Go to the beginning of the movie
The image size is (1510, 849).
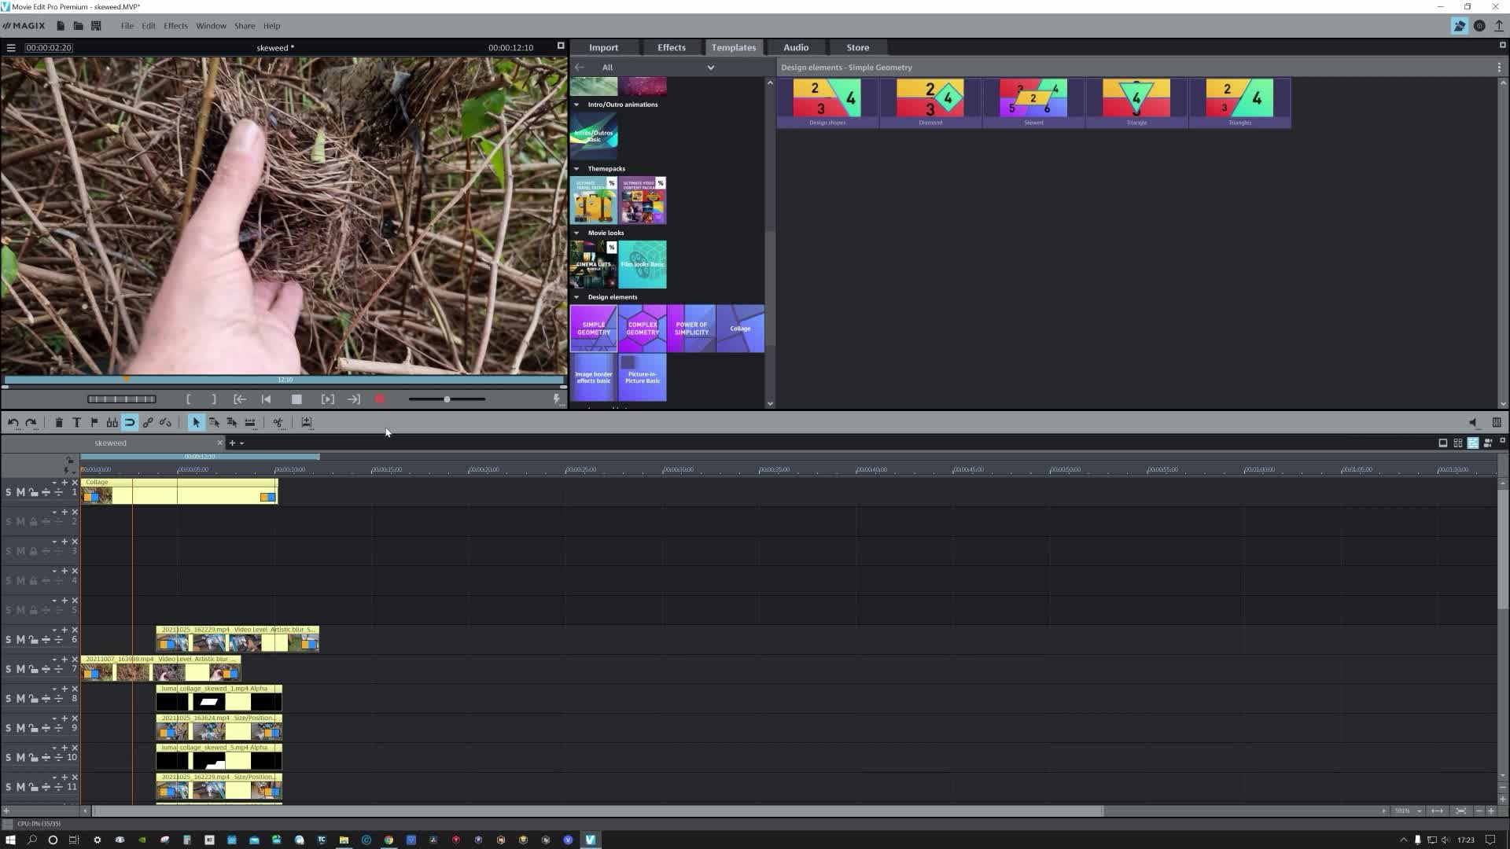coord(266,399)
